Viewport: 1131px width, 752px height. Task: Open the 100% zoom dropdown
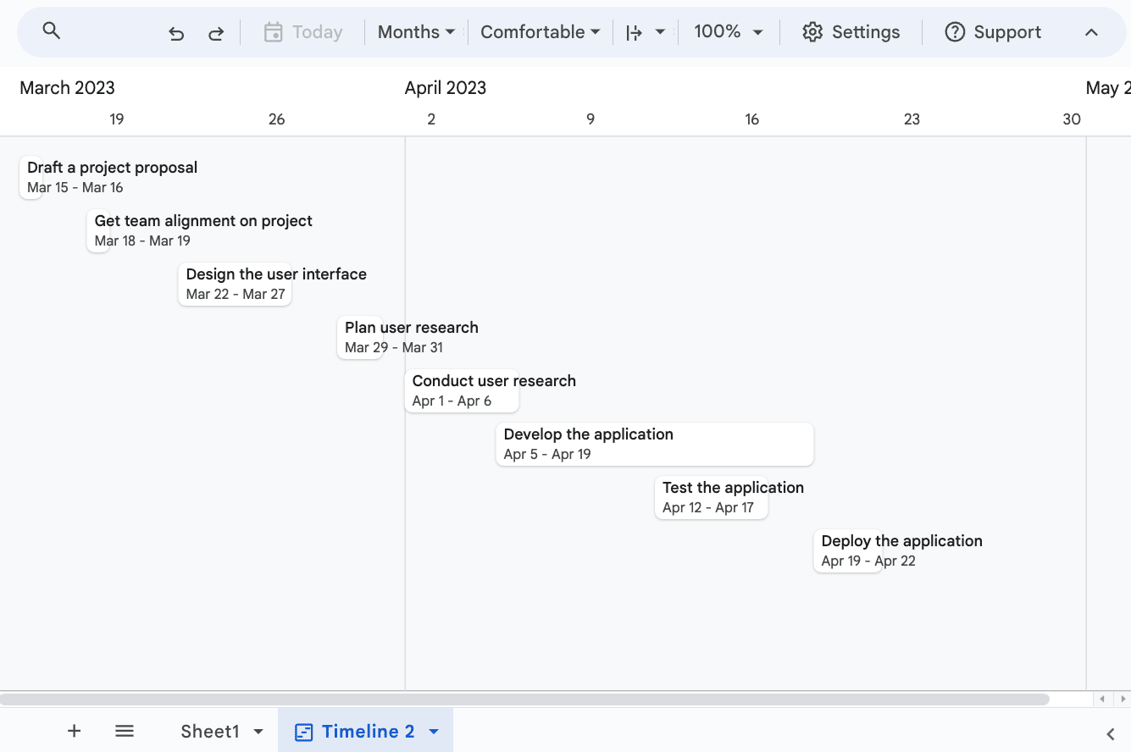point(728,32)
